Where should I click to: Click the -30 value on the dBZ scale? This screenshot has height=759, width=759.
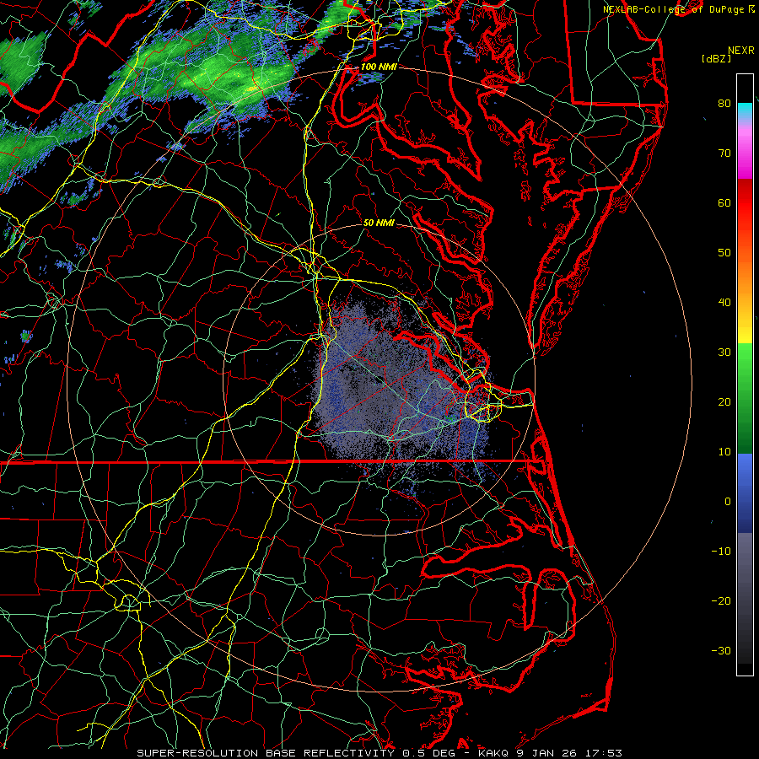pyautogui.click(x=721, y=650)
